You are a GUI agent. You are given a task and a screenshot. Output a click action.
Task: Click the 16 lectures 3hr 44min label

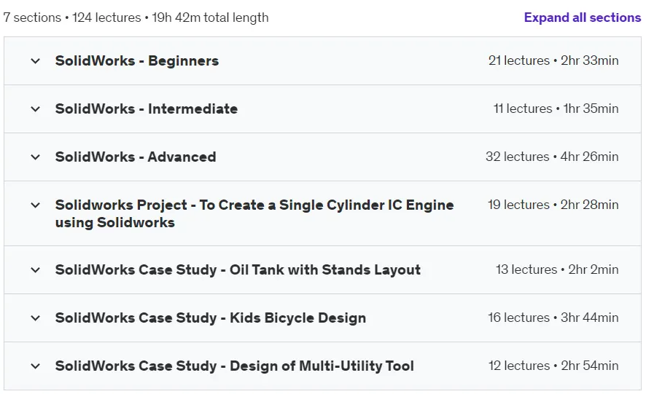point(553,318)
